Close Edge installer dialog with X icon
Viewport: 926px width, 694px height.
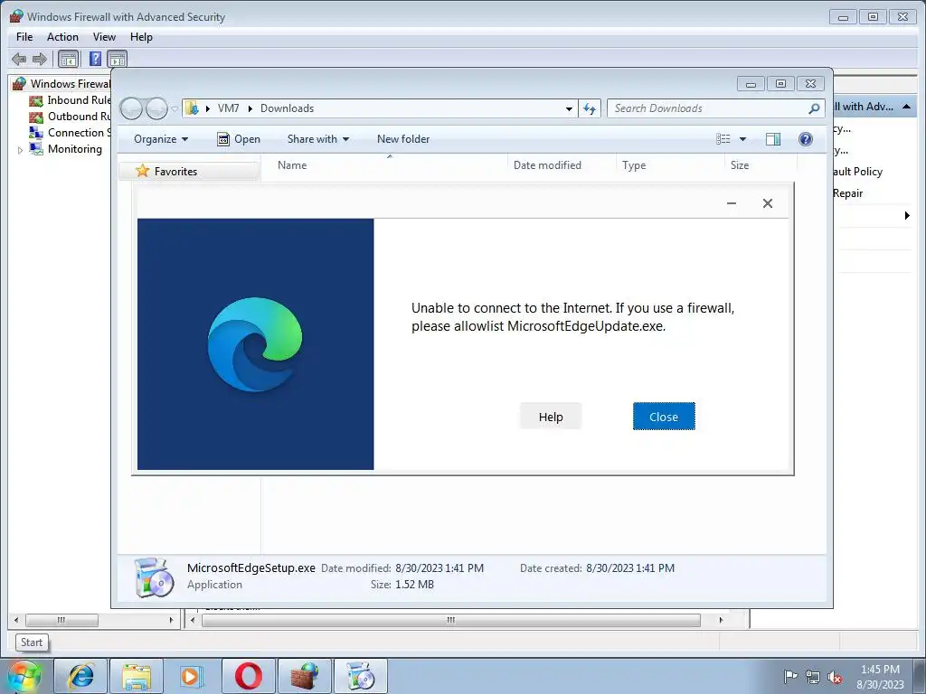(x=767, y=203)
